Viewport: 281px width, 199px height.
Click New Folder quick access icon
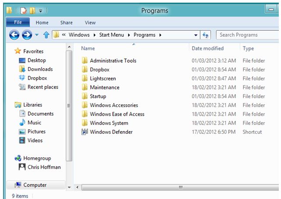tap(32, 11)
